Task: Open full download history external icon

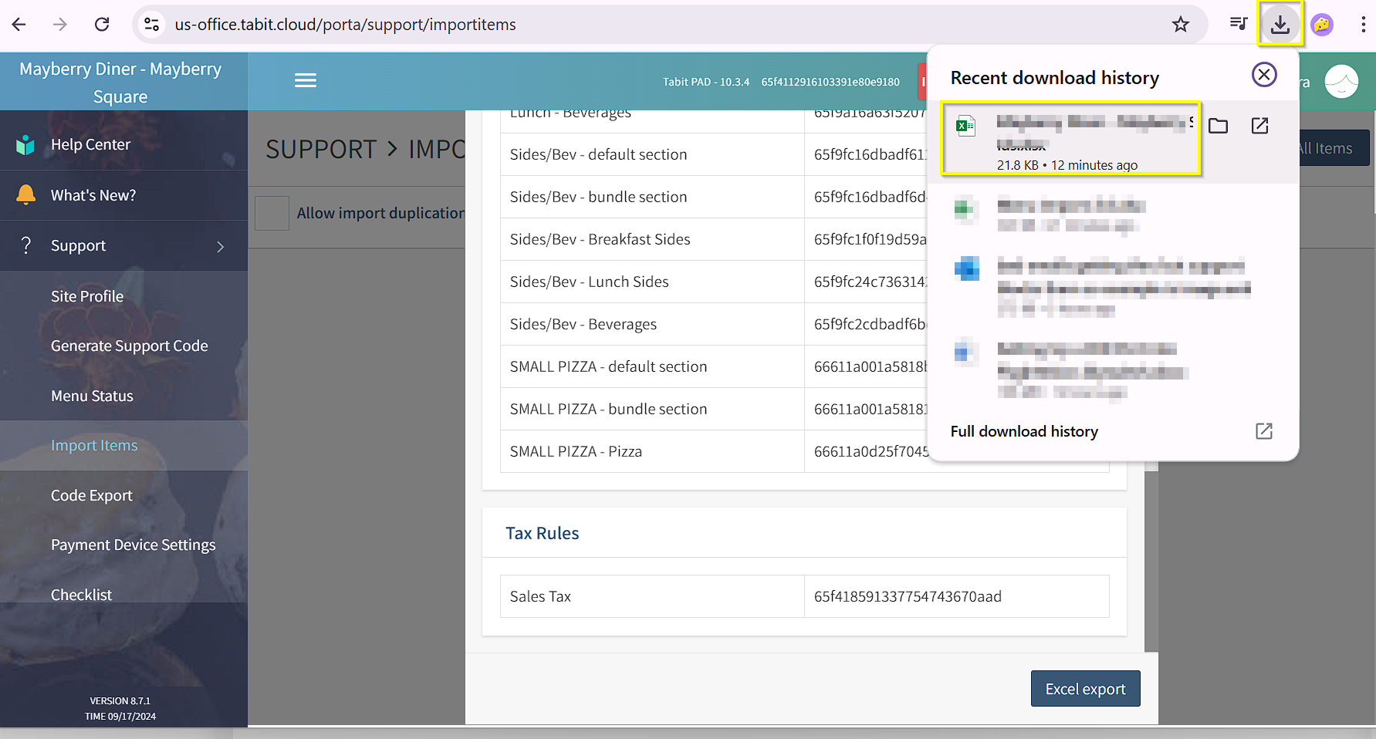Action: [1263, 431]
